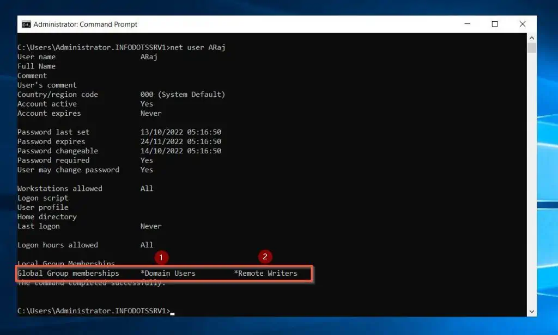Click the 'Password changeable' label

coord(58,151)
